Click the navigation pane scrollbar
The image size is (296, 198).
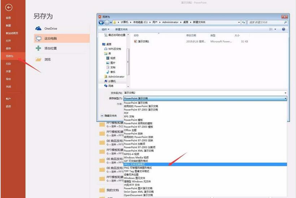point(128,62)
